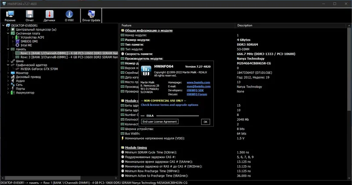Image resolution: width=352 pixels, height=185 pixels.
Task: Click the Аккумулятор battery icon
Action: coord(12,93)
